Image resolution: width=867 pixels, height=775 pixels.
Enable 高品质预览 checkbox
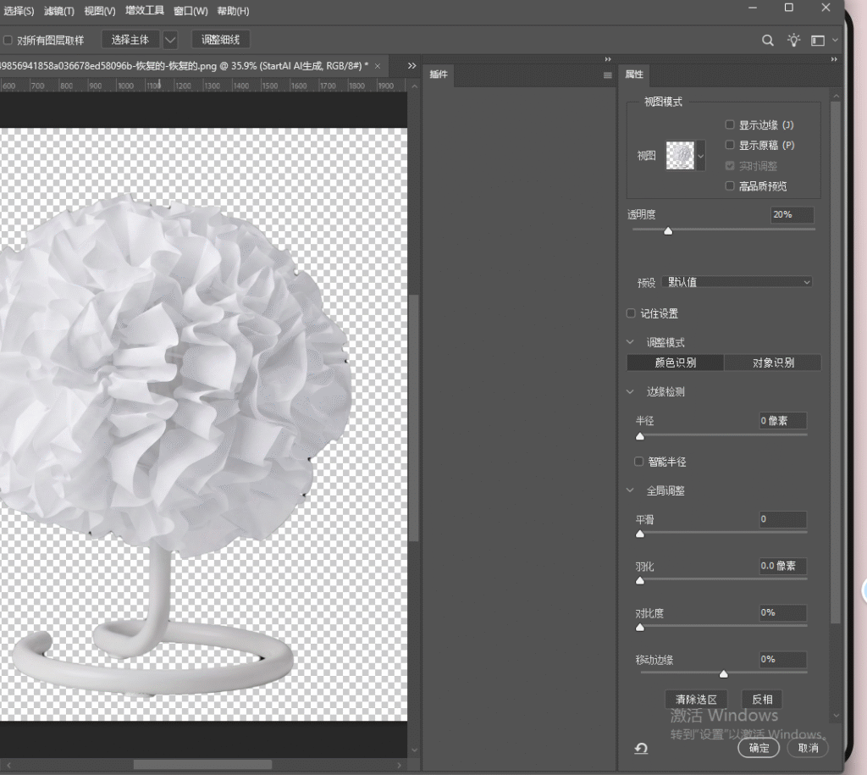click(730, 185)
